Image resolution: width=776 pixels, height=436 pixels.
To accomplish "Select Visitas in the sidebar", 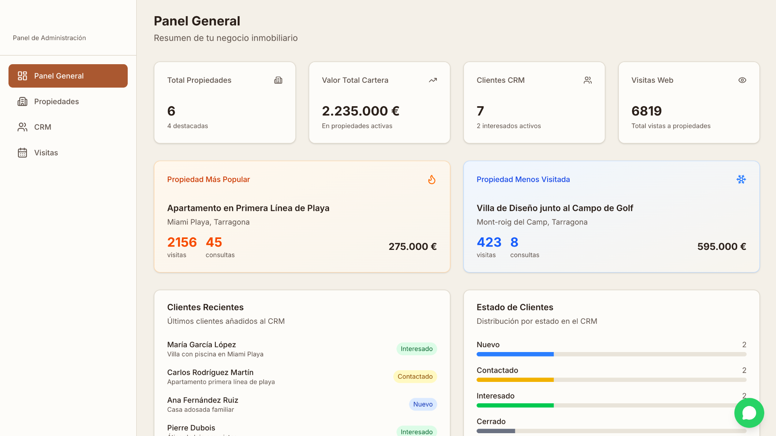I will 68,153.
